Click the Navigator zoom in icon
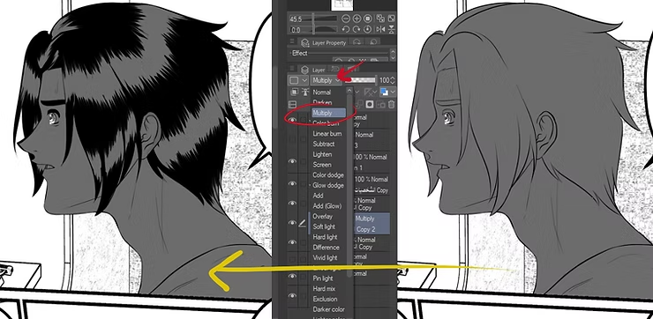The height and width of the screenshot is (319, 653). (357, 19)
